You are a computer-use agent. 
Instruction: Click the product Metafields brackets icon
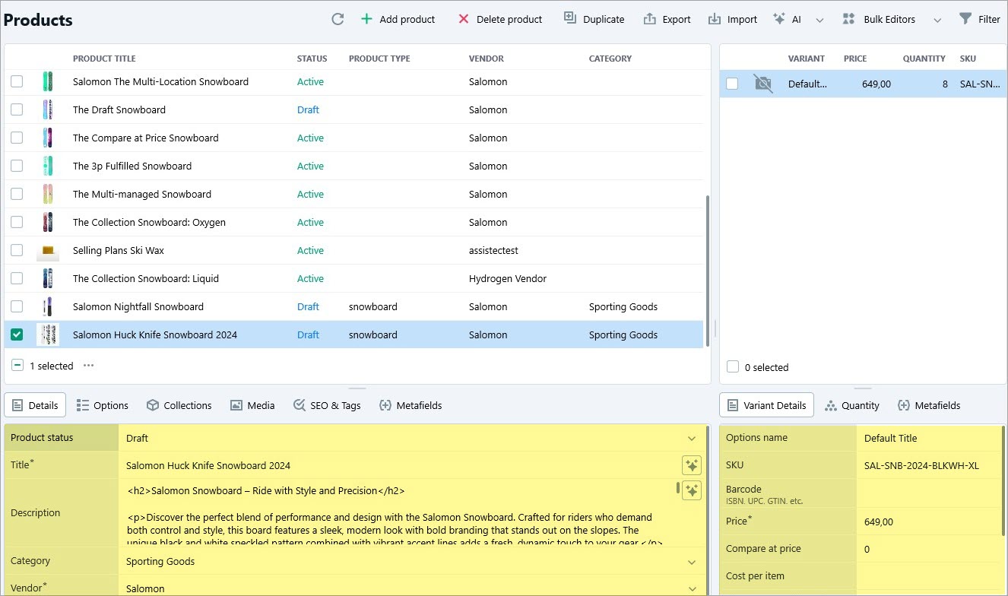[385, 405]
